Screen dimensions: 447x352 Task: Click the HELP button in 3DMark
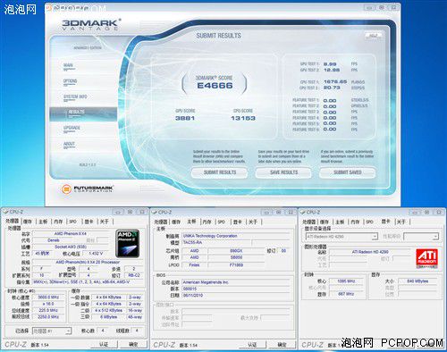(374, 36)
